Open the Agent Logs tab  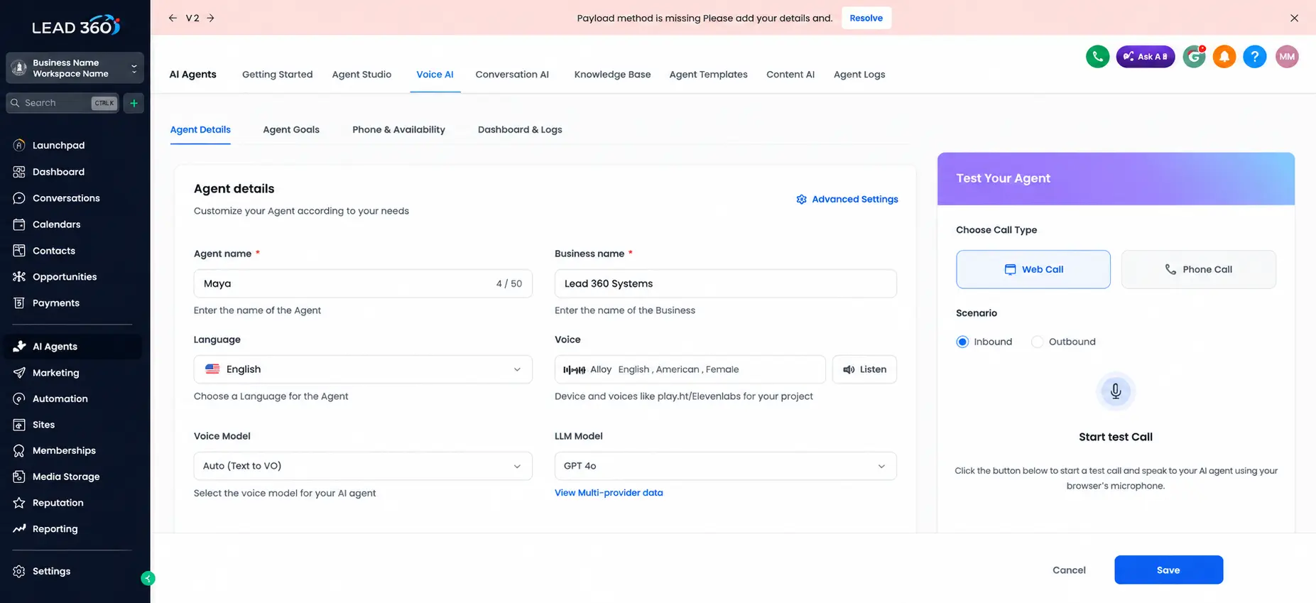(x=859, y=75)
